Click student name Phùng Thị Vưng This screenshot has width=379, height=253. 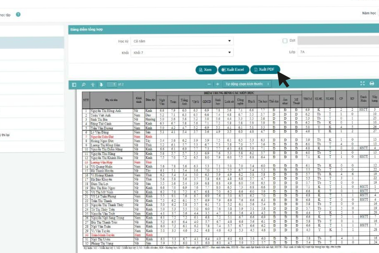tap(102, 244)
